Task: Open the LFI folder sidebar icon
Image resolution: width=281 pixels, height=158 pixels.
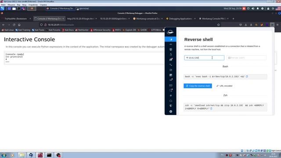Action: pyautogui.click(x=171, y=70)
